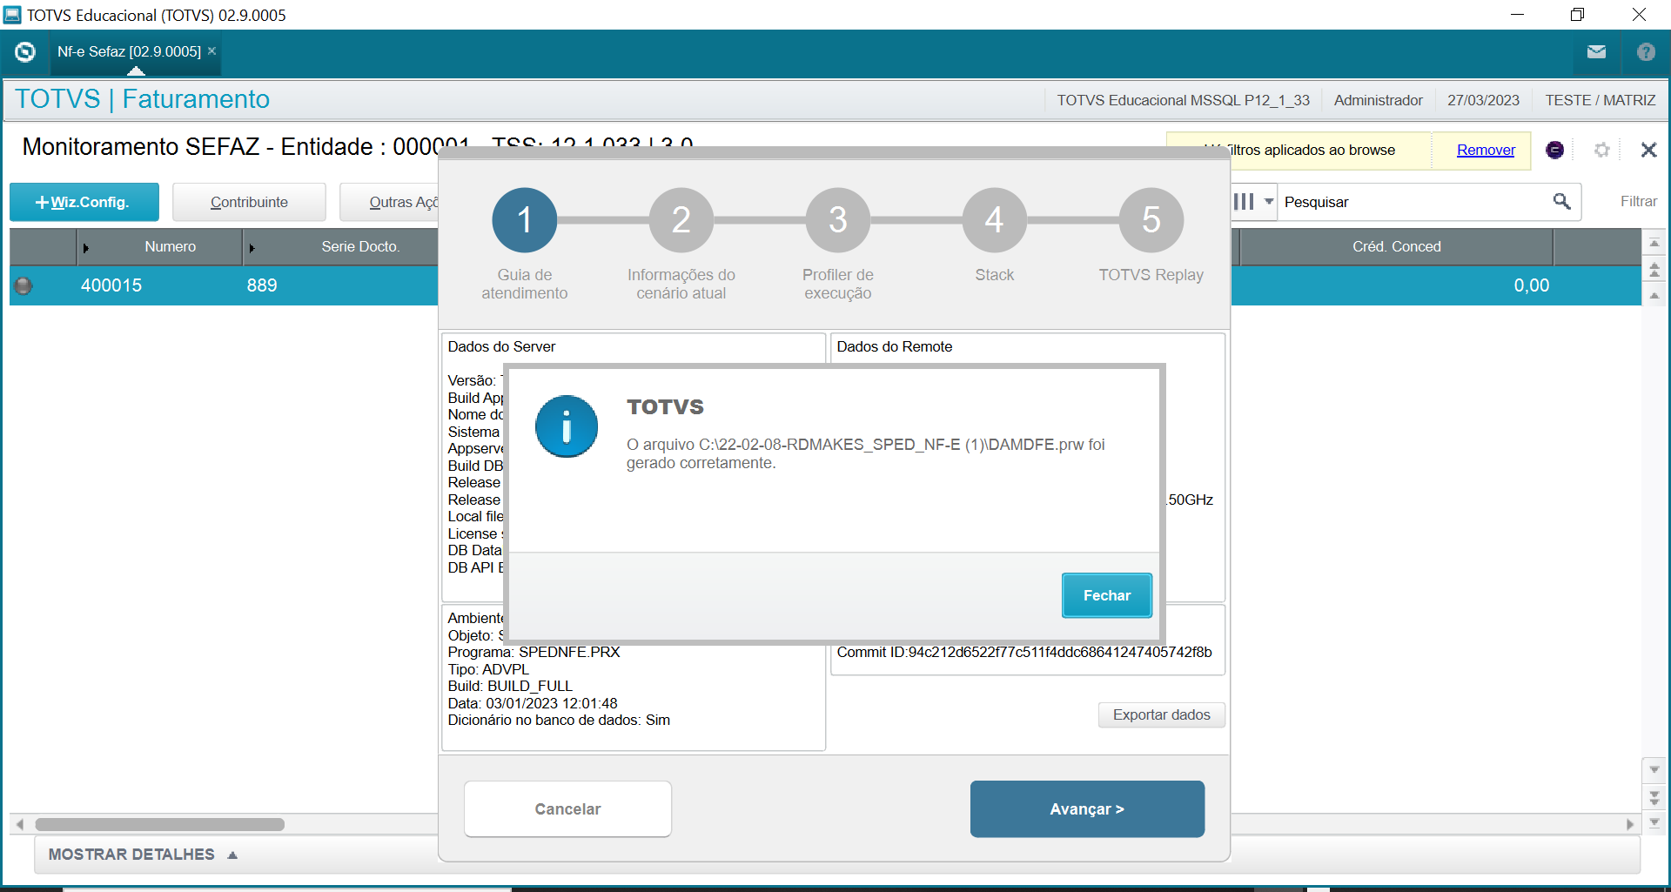This screenshot has height=892, width=1671.
Task: Restore the application window
Action: tap(1577, 15)
